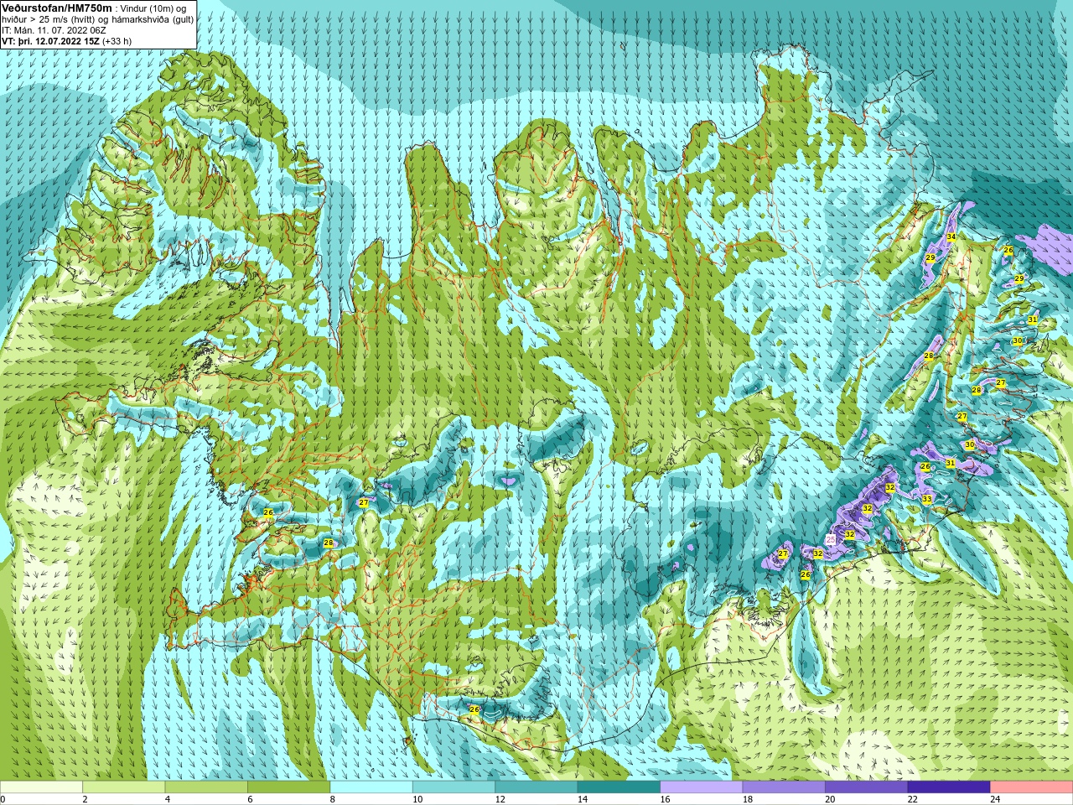Click the legend scale value 4
Viewport: 1073px width, 805px height.
click(x=168, y=799)
